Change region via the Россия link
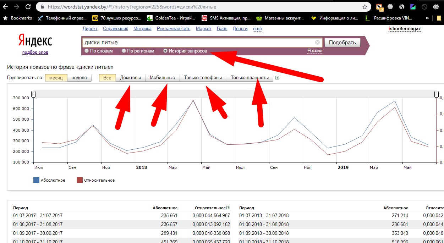Screen dimensions: 444x243 click(x=315, y=51)
